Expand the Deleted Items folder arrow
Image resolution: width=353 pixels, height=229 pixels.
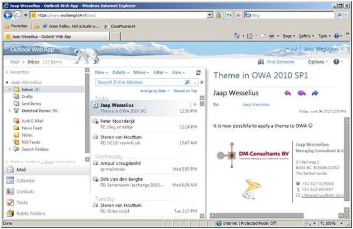[x=9, y=111]
